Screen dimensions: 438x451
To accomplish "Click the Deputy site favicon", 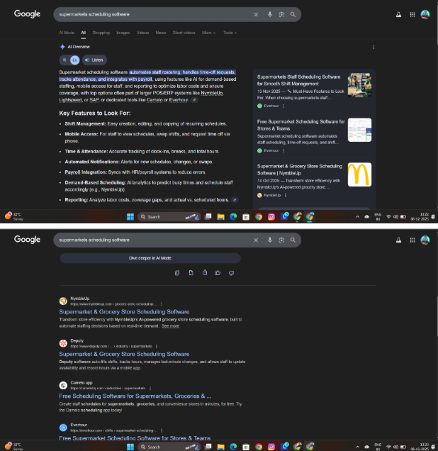I will click(63, 343).
